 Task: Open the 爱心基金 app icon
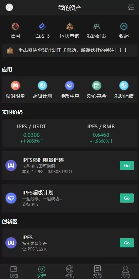point(97,86)
